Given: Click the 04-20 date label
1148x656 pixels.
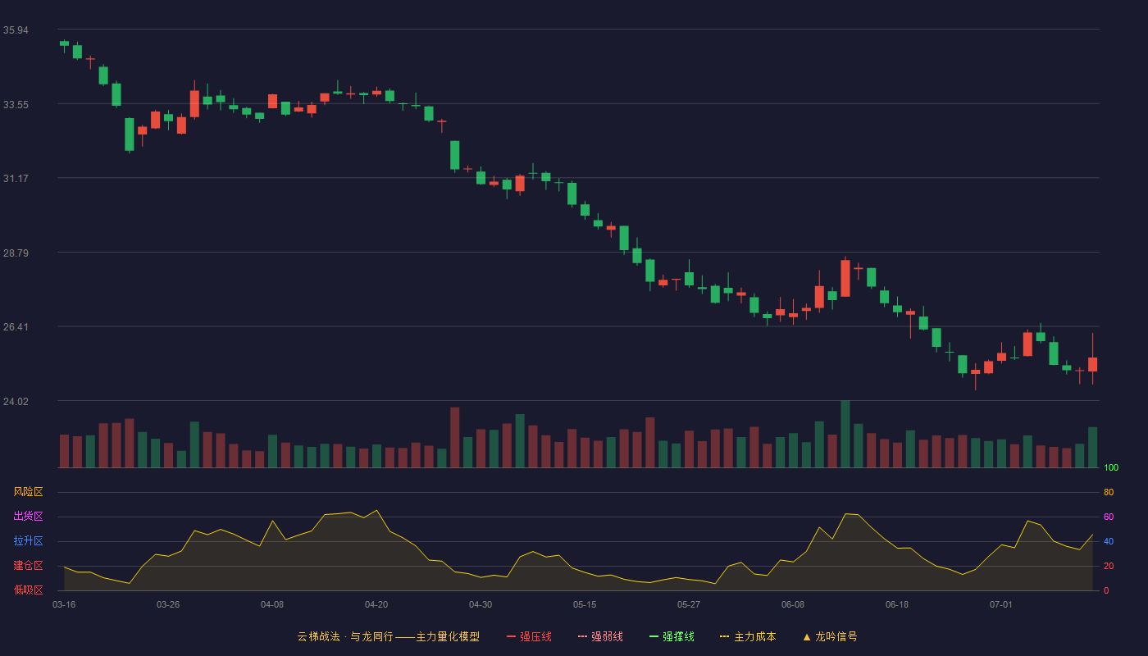Looking at the screenshot, I should [x=376, y=604].
